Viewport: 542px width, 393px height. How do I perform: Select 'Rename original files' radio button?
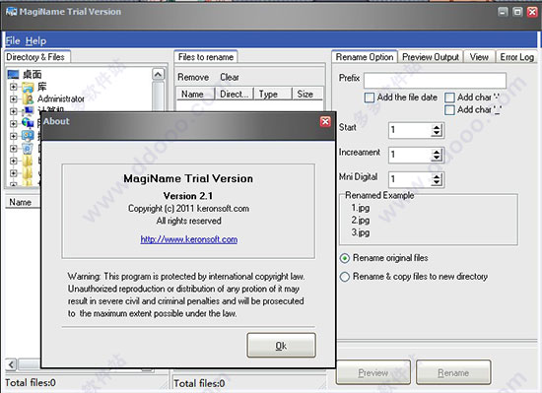[x=345, y=258]
